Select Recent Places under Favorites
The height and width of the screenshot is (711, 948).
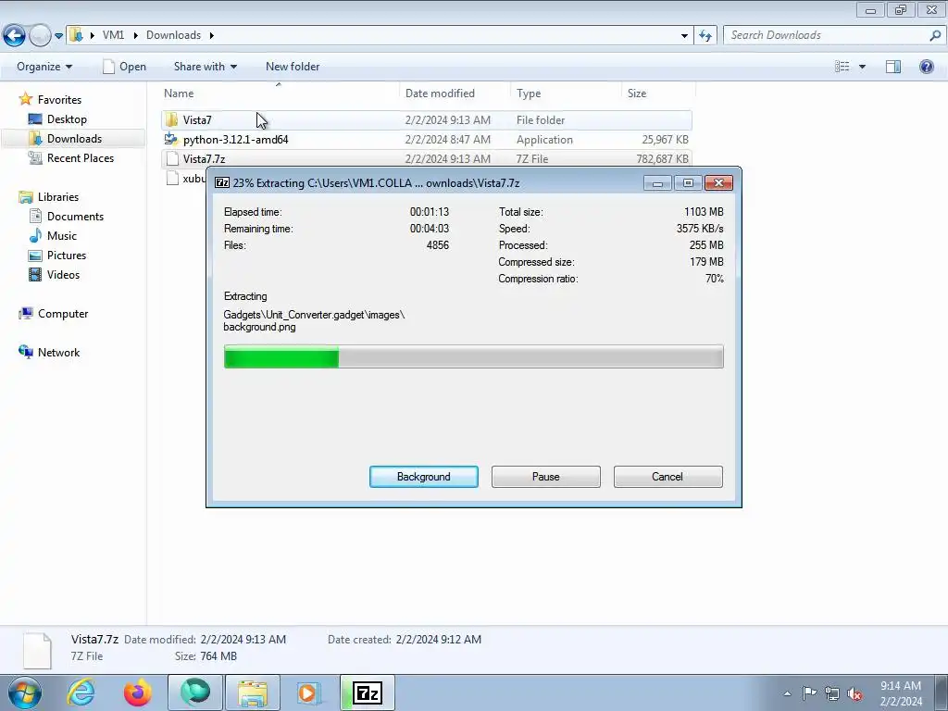pyautogui.click(x=81, y=157)
